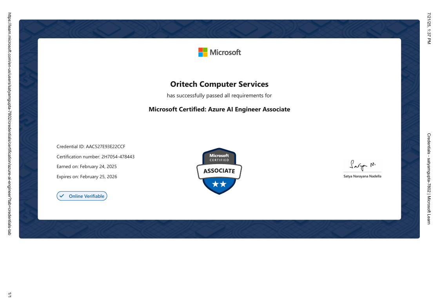Click the ASSOCIATE banner text on the badge
The width and height of the screenshot is (439, 308).
219,171
